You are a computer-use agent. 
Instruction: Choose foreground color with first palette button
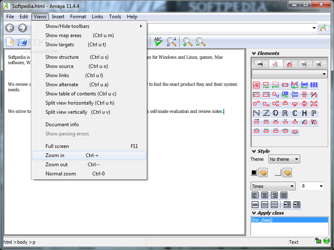point(263,172)
